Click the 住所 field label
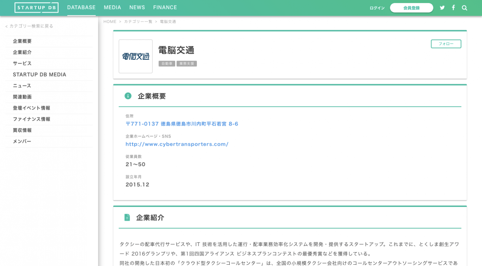This screenshot has height=266, width=482. point(129,116)
